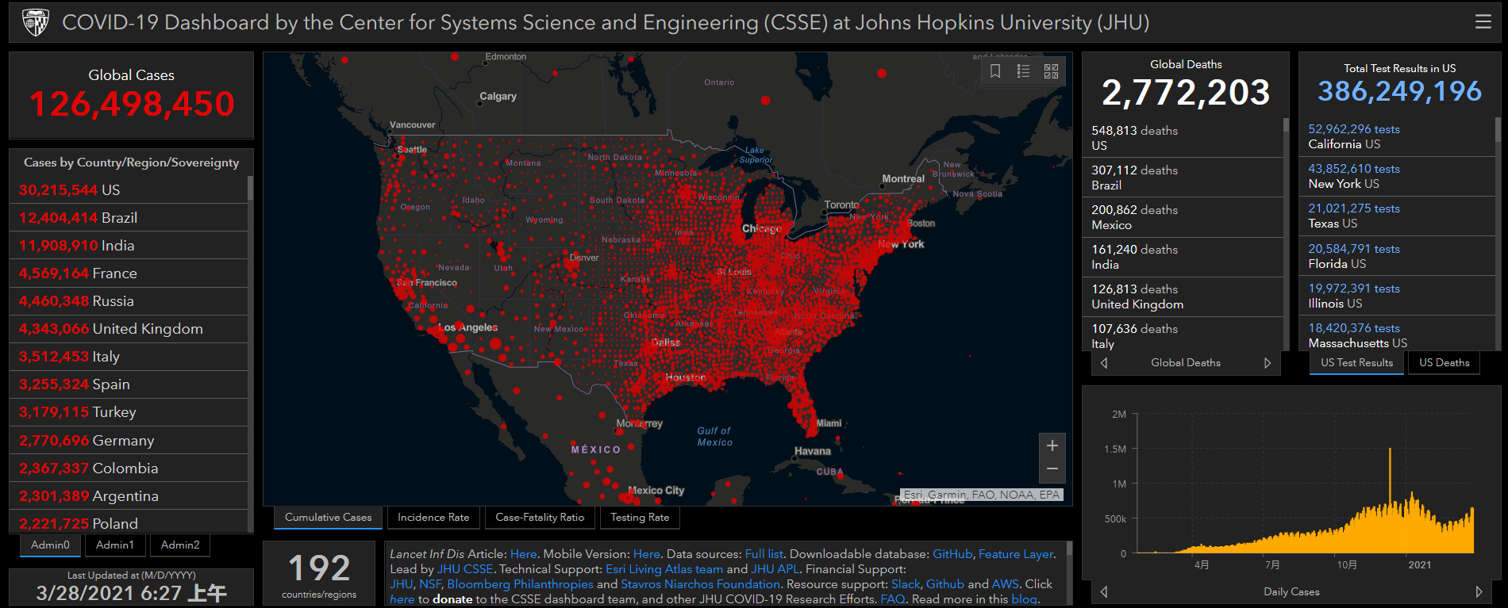This screenshot has width=1508, height=608.
Task: Click the Illinois US tests row
Action: [1397, 296]
